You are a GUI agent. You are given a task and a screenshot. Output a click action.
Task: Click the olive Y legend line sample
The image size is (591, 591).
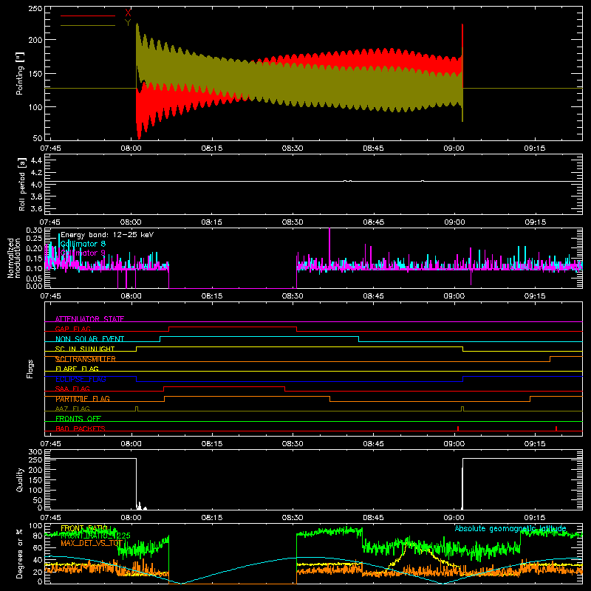tap(88, 26)
